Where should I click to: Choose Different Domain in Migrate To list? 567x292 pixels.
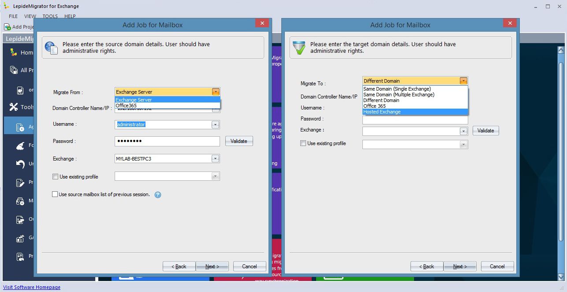[415, 100]
